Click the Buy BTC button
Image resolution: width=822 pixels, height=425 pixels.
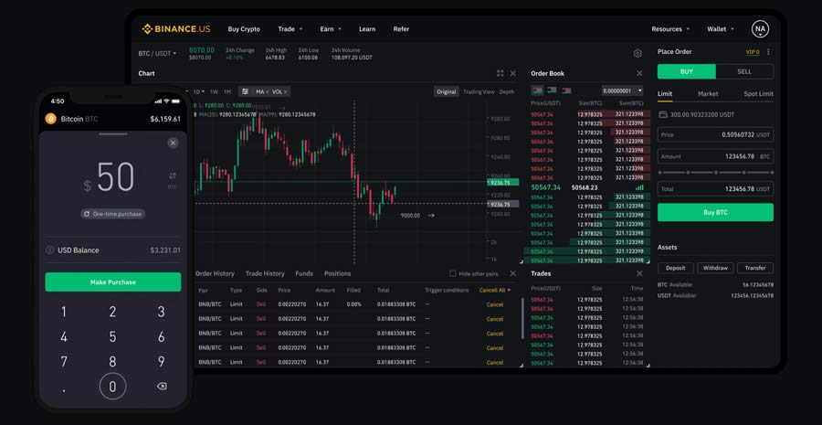click(x=715, y=212)
